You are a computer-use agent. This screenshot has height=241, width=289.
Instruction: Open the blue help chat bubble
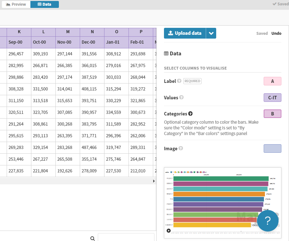(x=267, y=220)
